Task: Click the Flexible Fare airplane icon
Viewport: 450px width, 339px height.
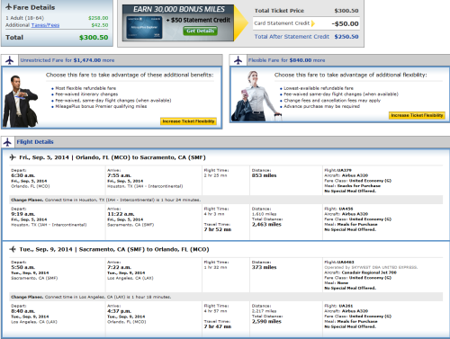Action: coord(238,60)
